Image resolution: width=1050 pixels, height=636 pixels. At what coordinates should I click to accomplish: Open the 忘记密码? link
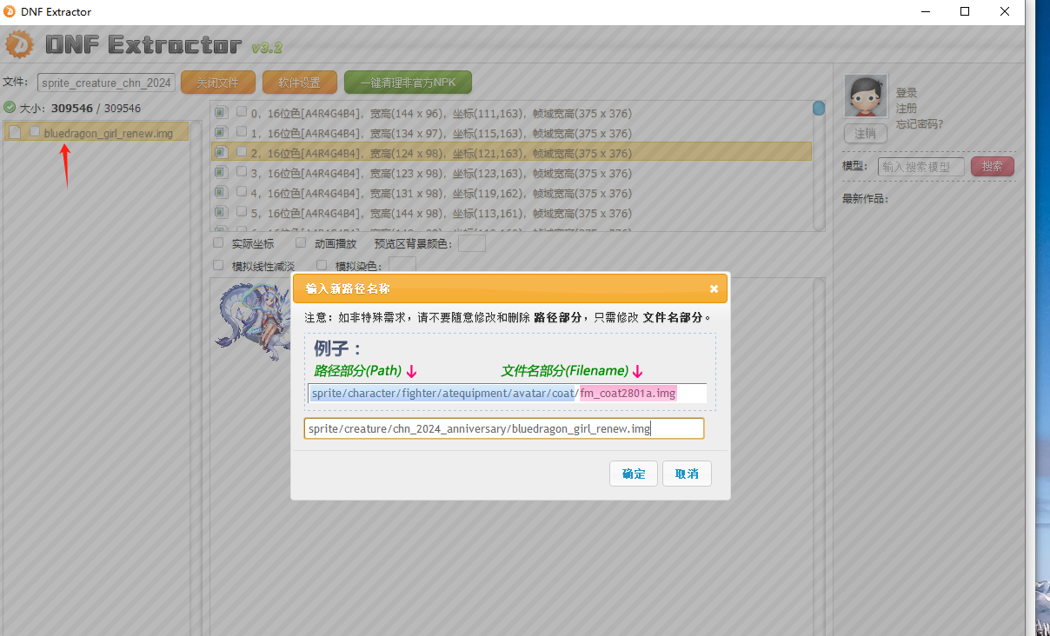point(920,124)
